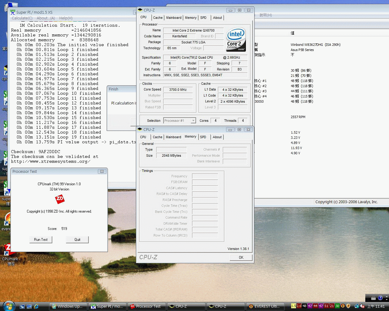Screen dimensions: 389x311
Task: Switch to second CPU-Z taskbar button
Action: pos(225,306)
